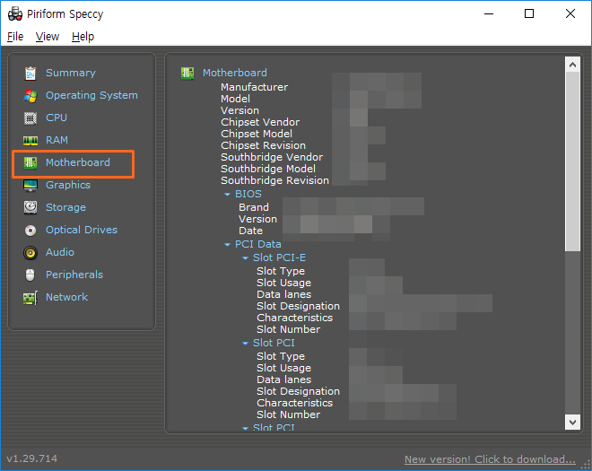
Task: Switch to the Storage section
Action: 65,207
